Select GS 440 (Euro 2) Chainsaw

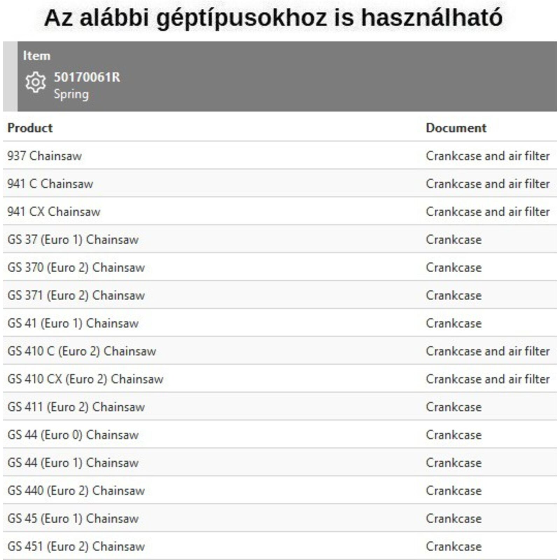tap(76, 491)
